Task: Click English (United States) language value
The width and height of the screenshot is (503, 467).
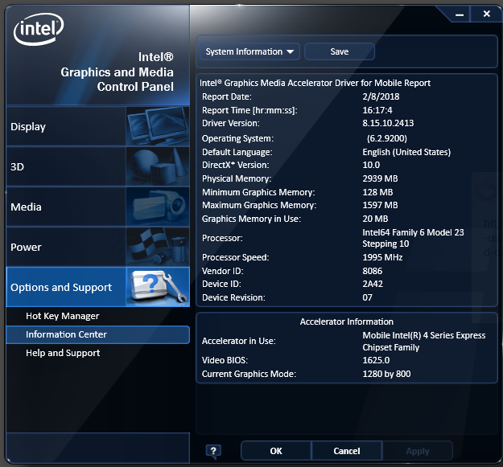Action: click(406, 152)
